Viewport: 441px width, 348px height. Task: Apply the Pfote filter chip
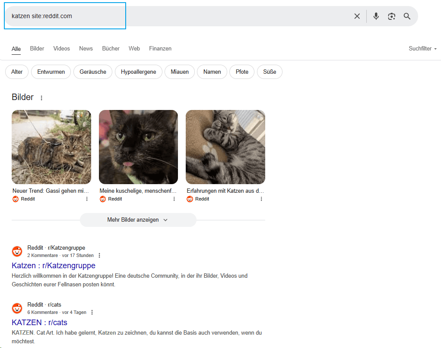click(242, 72)
